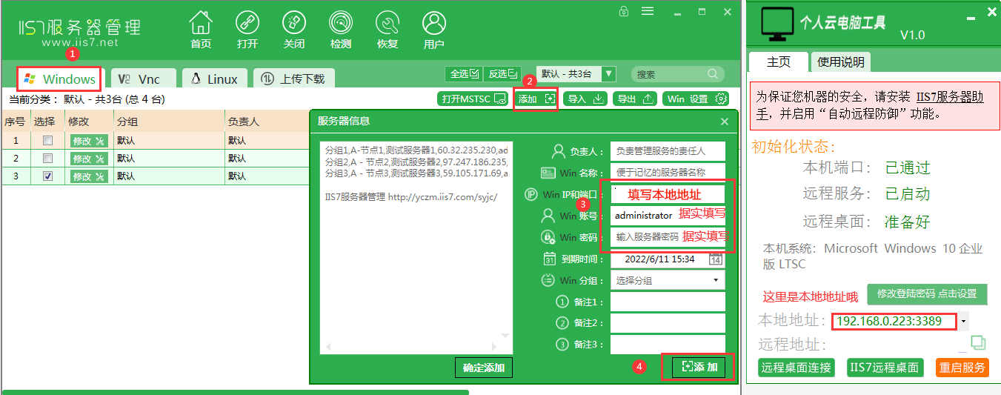Click the Win 名称 input field

(x=668, y=173)
